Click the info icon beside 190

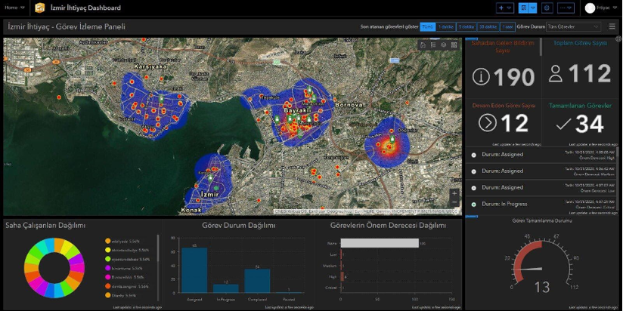pyautogui.click(x=481, y=77)
